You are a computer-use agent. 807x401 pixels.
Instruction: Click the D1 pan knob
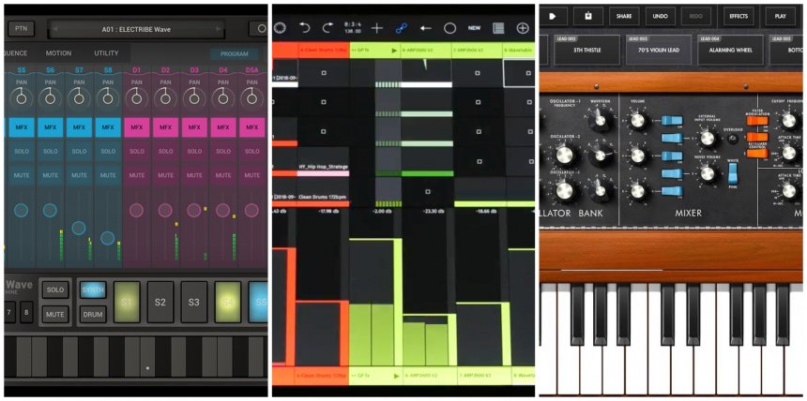[136, 97]
